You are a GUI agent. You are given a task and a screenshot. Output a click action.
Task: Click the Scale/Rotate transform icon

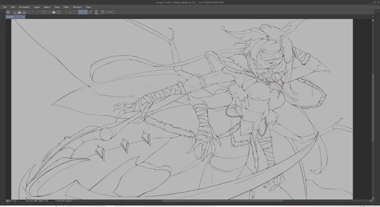pyautogui.click(x=59, y=12)
